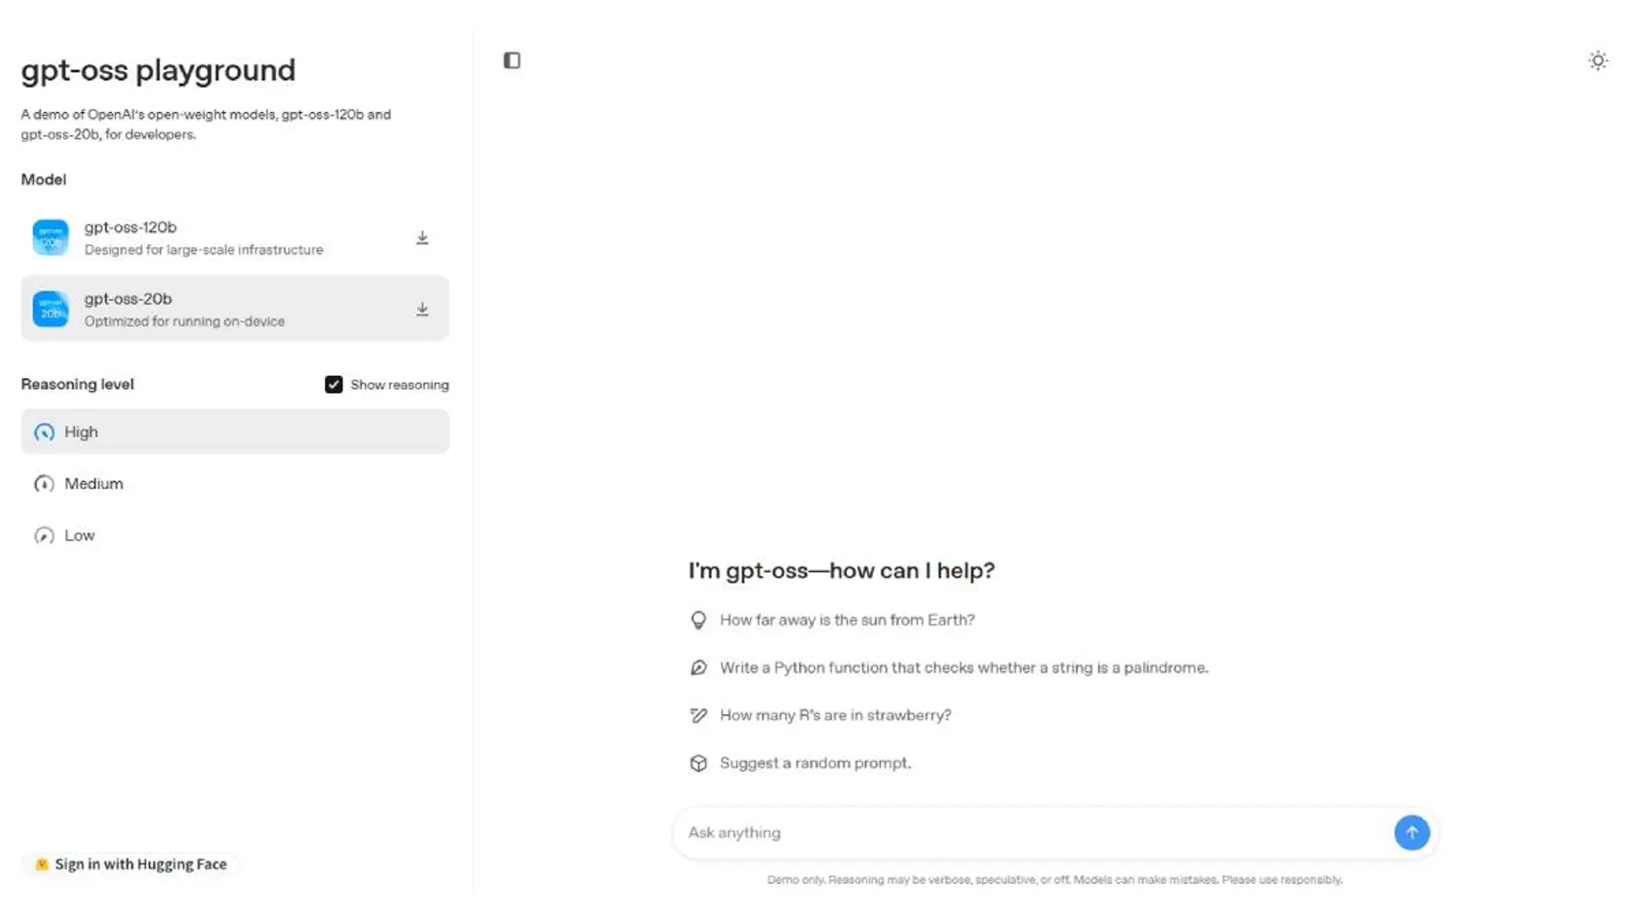Image resolution: width=1639 pixels, height=922 pixels.
Task: Set reasoning level to Low
Action: (79, 536)
